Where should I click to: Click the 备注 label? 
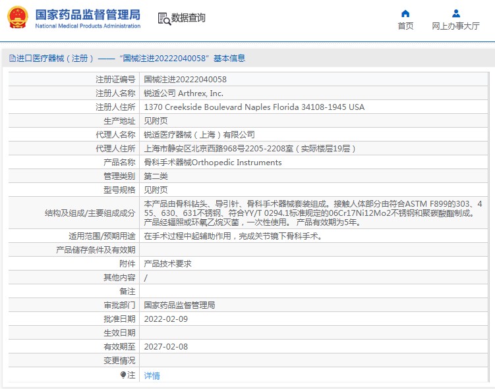point(127,292)
